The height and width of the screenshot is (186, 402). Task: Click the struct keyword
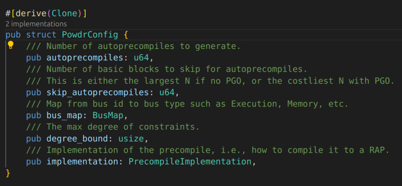pos(41,35)
